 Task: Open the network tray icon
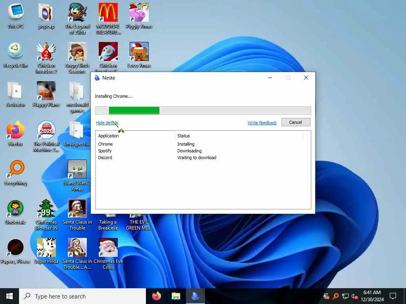click(x=345, y=296)
